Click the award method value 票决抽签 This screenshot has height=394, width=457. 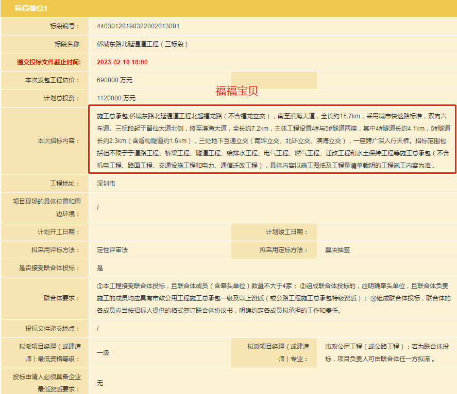click(x=337, y=250)
